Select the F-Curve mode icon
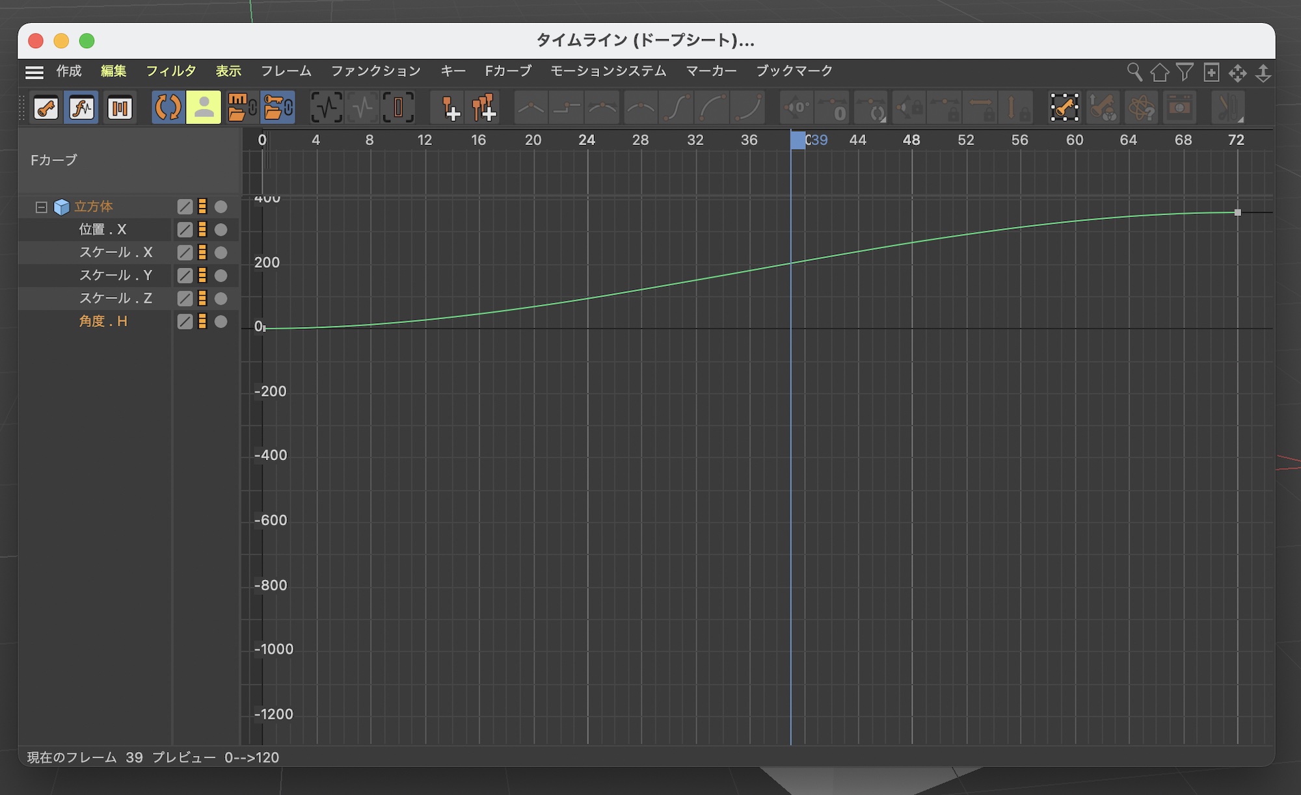1301x795 pixels. coord(82,107)
